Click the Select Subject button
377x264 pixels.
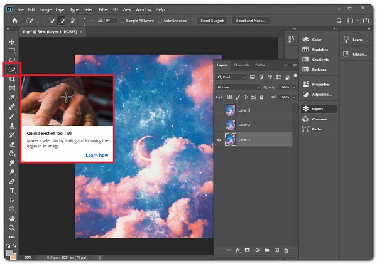click(212, 21)
